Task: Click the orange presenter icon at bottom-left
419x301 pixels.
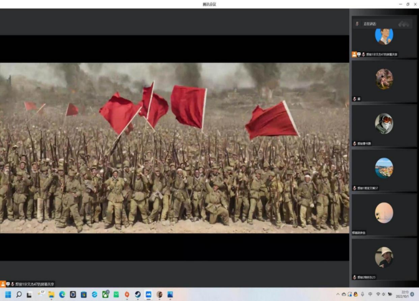Action: coord(3,284)
